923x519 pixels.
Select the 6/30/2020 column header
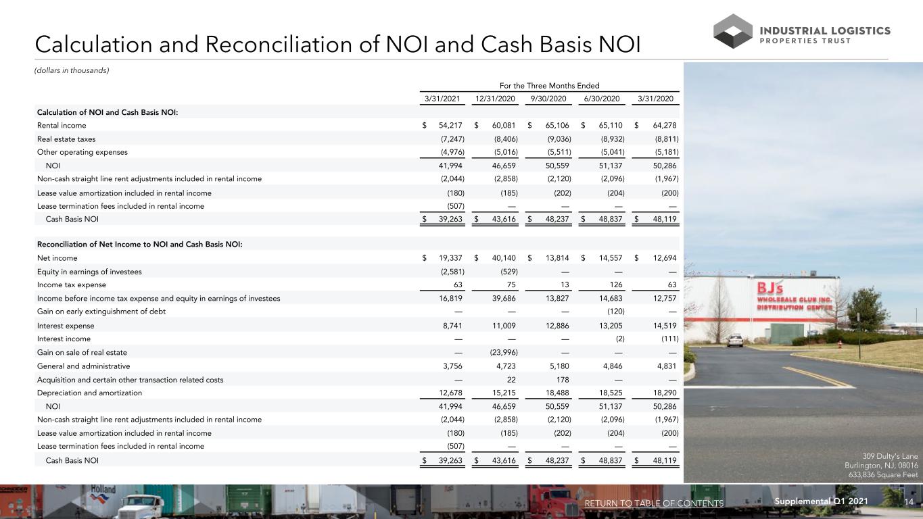(x=600, y=98)
